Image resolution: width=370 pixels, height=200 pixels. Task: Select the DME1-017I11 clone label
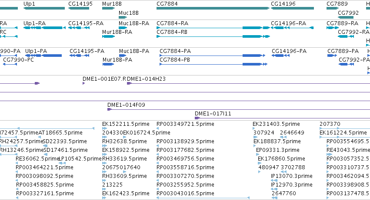[213, 114]
